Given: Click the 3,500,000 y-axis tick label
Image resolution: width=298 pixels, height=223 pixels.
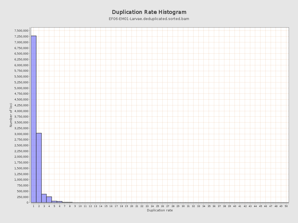Looking at the screenshot, I should coord(21,122).
